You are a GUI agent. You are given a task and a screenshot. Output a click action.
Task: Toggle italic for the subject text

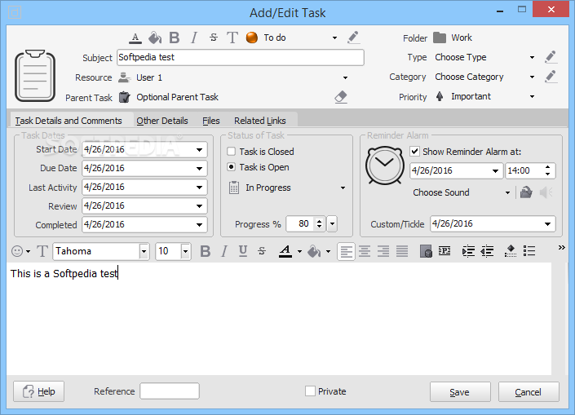click(194, 38)
